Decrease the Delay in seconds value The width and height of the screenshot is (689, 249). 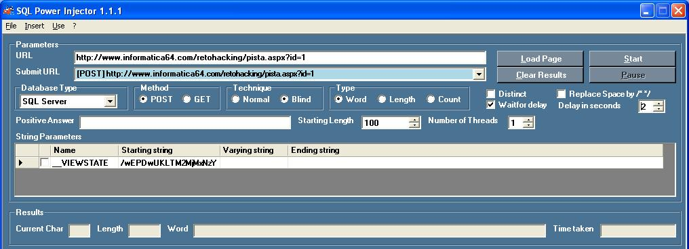658,109
